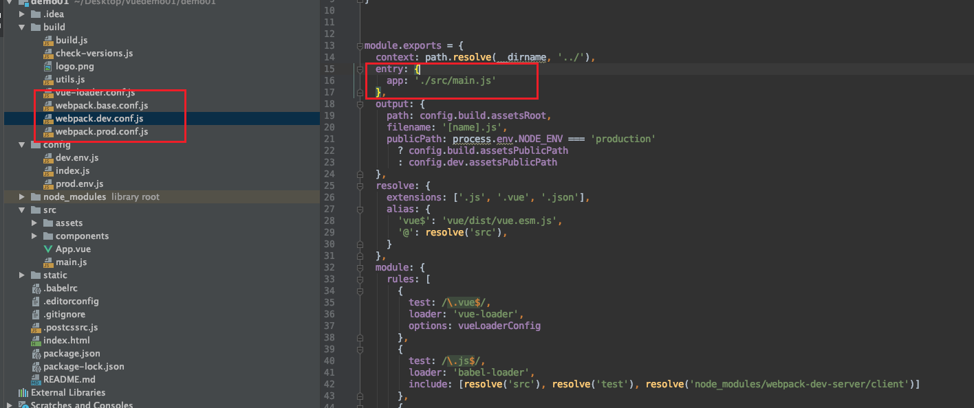Click the README.md markdown file icon
Viewport: 974px width, 408px height.
pos(36,380)
